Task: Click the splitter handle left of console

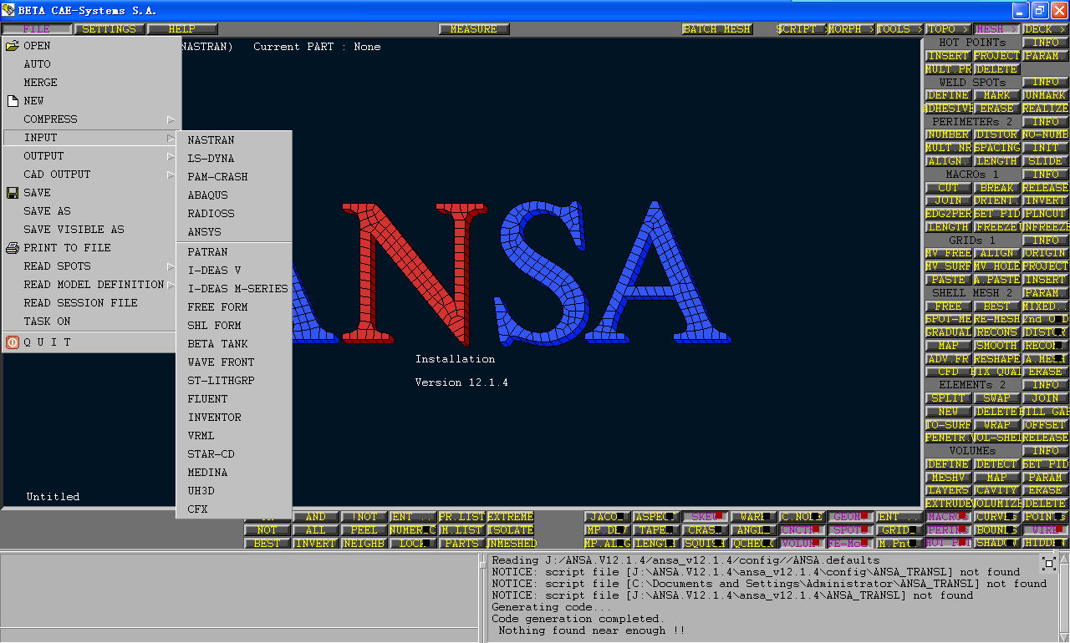Action: point(481,565)
